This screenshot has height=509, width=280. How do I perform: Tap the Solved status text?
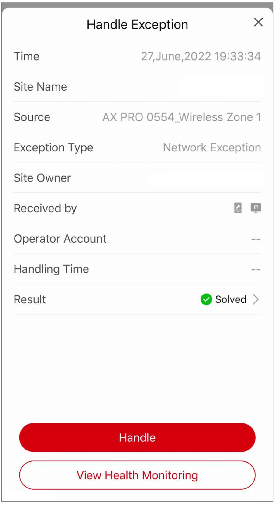[231, 300]
